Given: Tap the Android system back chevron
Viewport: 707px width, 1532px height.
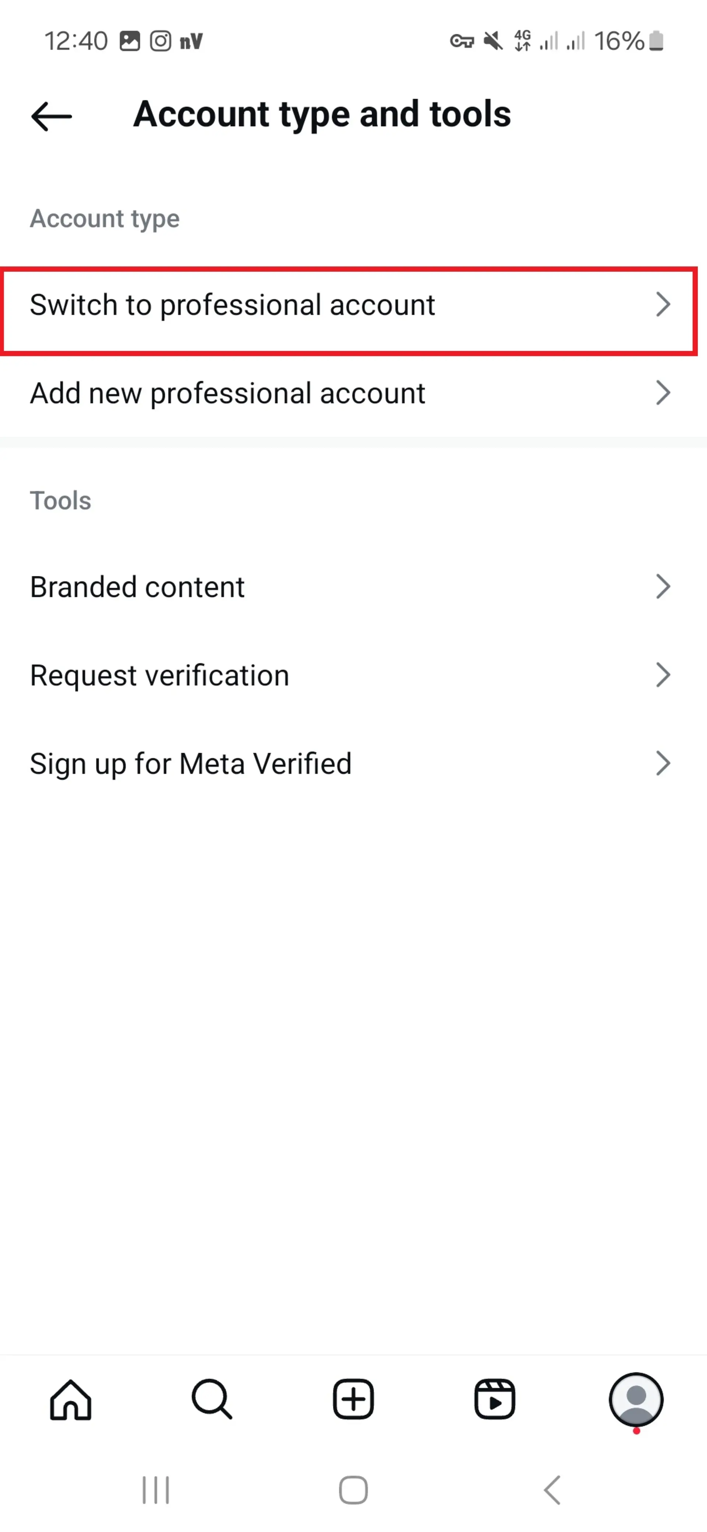Looking at the screenshot, I should [x=552, y=1490].
